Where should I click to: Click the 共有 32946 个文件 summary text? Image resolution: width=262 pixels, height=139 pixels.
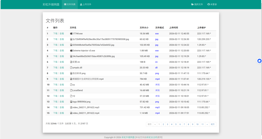pos(55,124)
